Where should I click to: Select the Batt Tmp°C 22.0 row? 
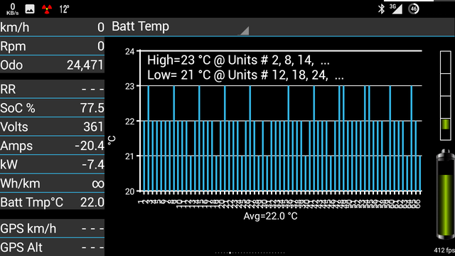(52, 202)
